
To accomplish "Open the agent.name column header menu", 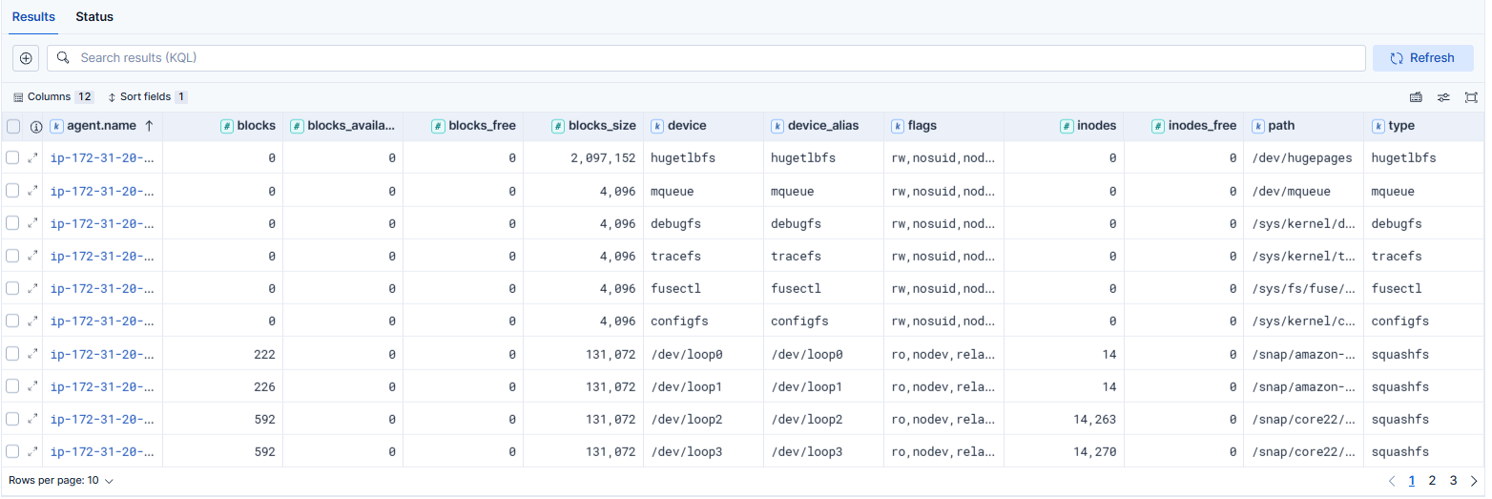I will click(x=102, y=126).
